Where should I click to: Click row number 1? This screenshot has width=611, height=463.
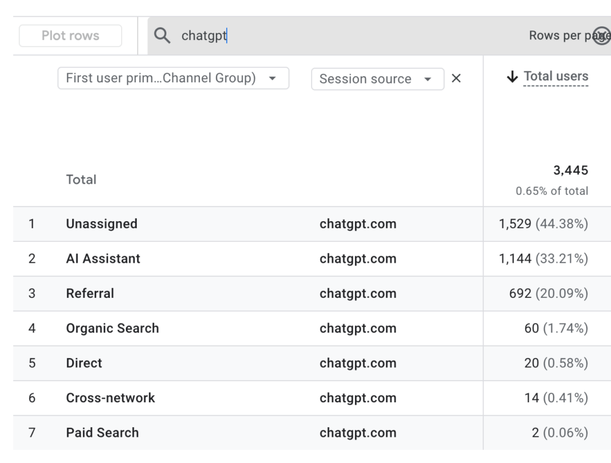(x=32, y=223)
